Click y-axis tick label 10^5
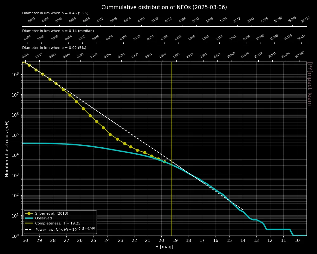This screenshot has height=254, width=317. (15, 135)
